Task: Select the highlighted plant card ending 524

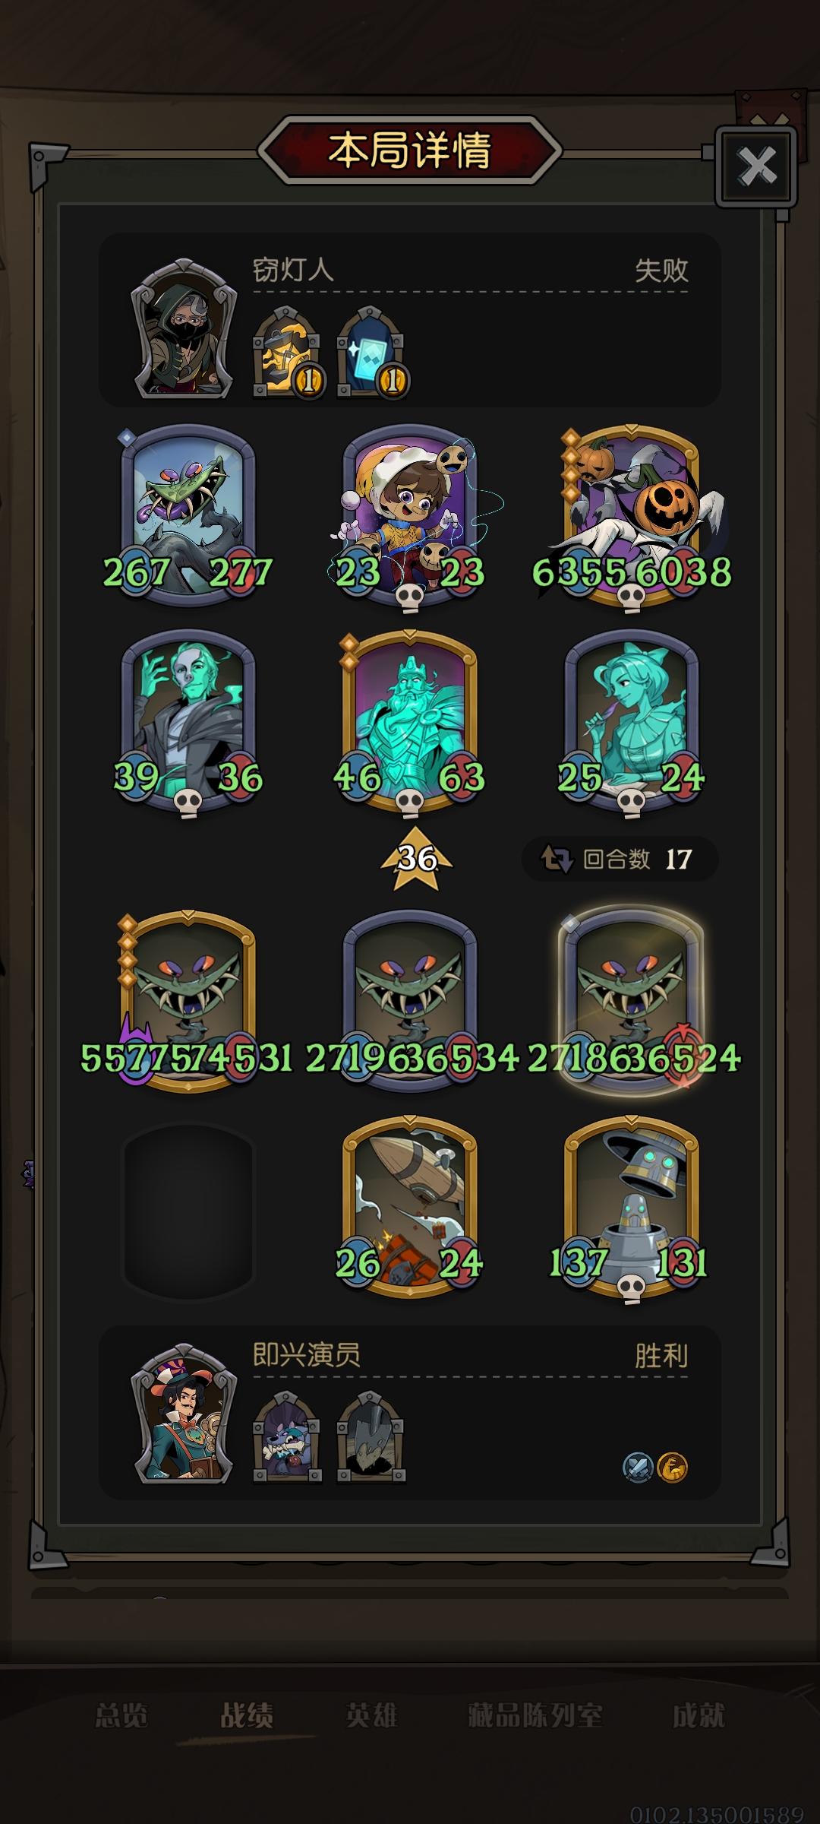Action: coord(632,1002)
